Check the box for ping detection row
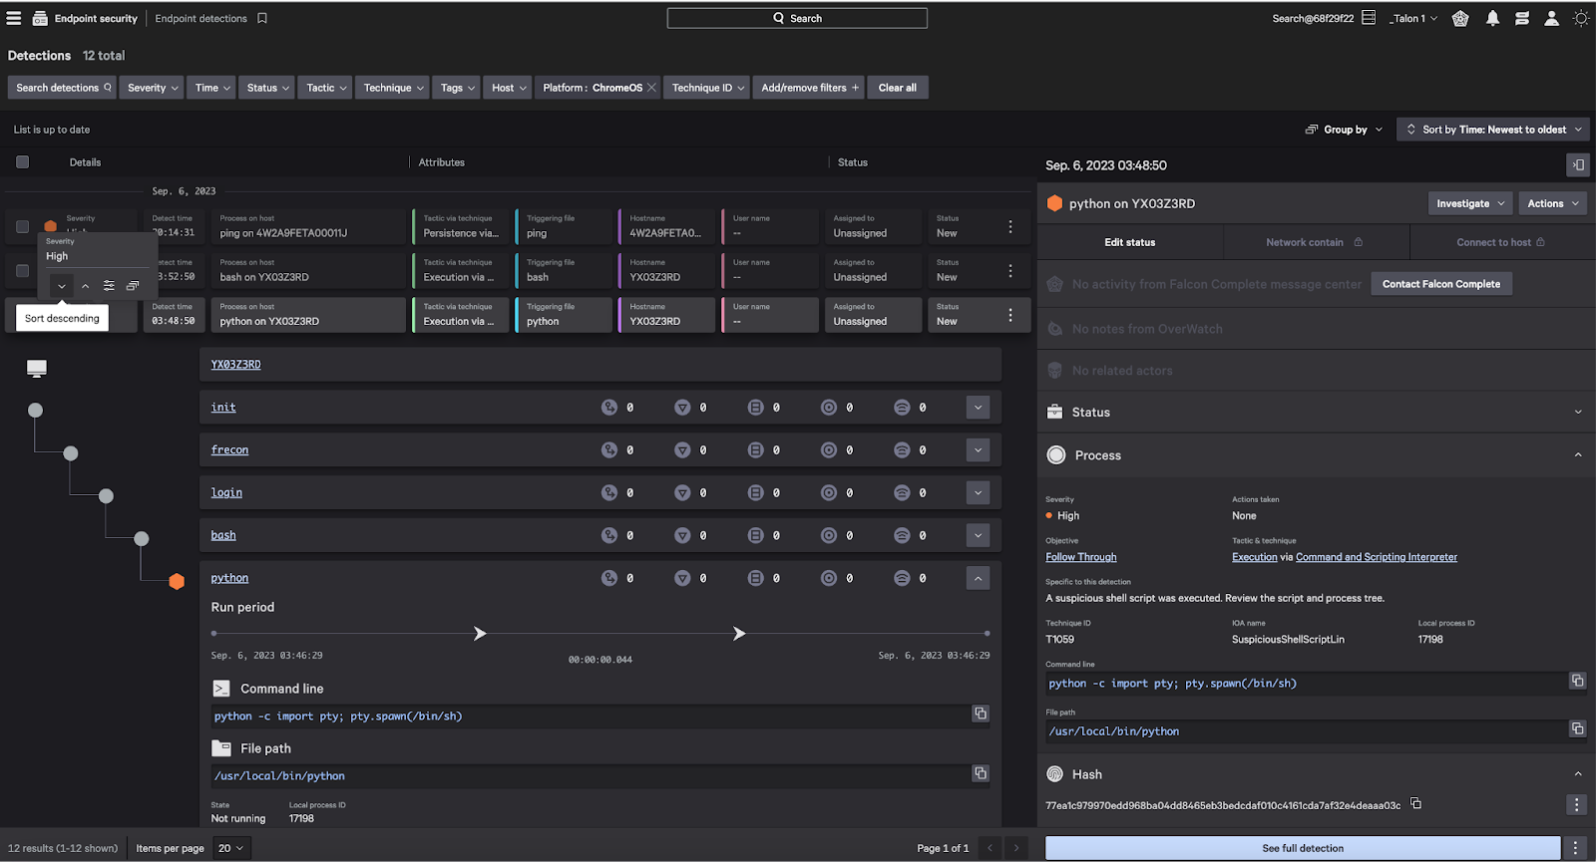 click(23, 226)
